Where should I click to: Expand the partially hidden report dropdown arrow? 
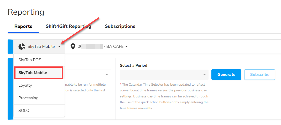pos(107,75)
